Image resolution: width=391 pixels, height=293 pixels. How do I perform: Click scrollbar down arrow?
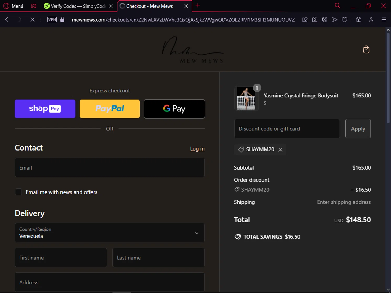[388, 290]
